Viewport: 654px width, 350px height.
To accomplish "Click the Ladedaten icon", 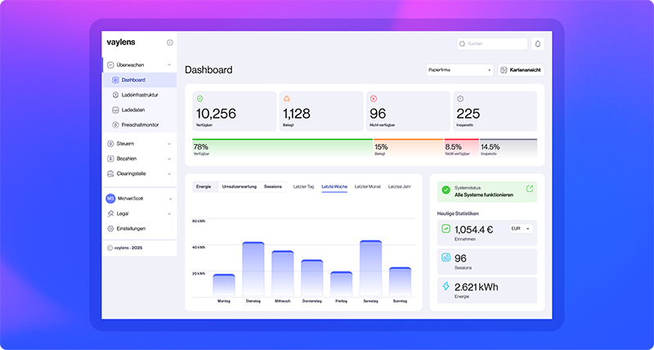I will tap(115, 110).
